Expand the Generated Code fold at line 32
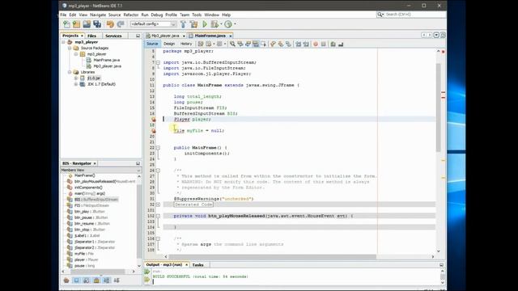 tap(158, 205)
